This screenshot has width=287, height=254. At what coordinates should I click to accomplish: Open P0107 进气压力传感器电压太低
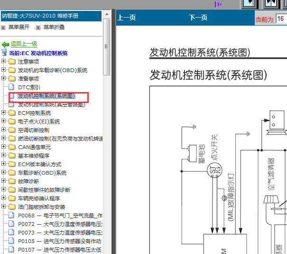coord(59,250)
